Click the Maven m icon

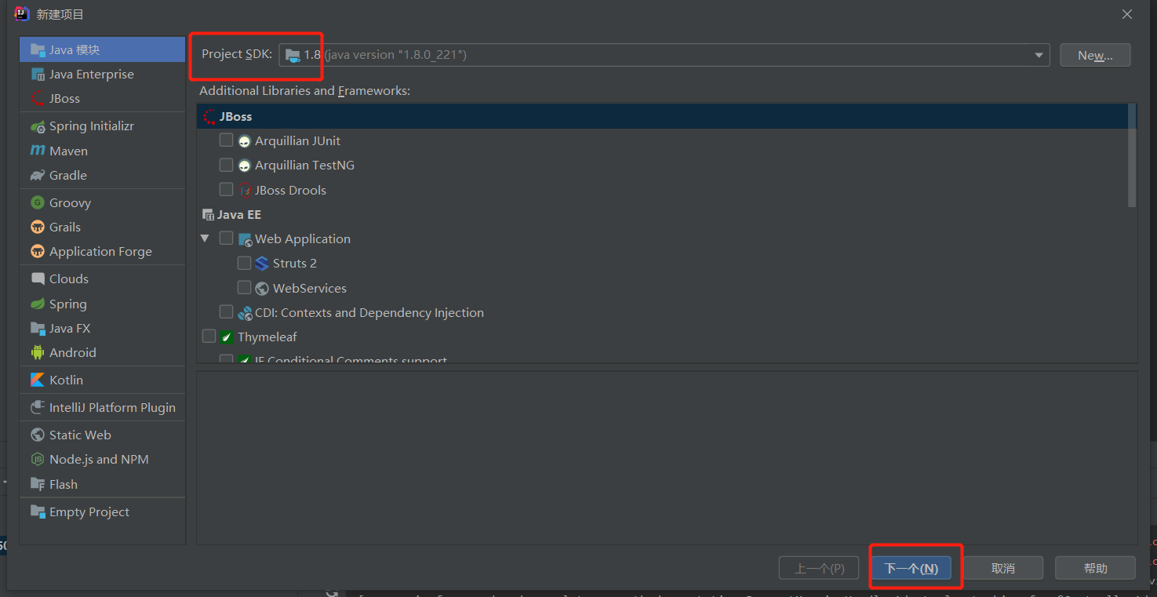[38, 151]
